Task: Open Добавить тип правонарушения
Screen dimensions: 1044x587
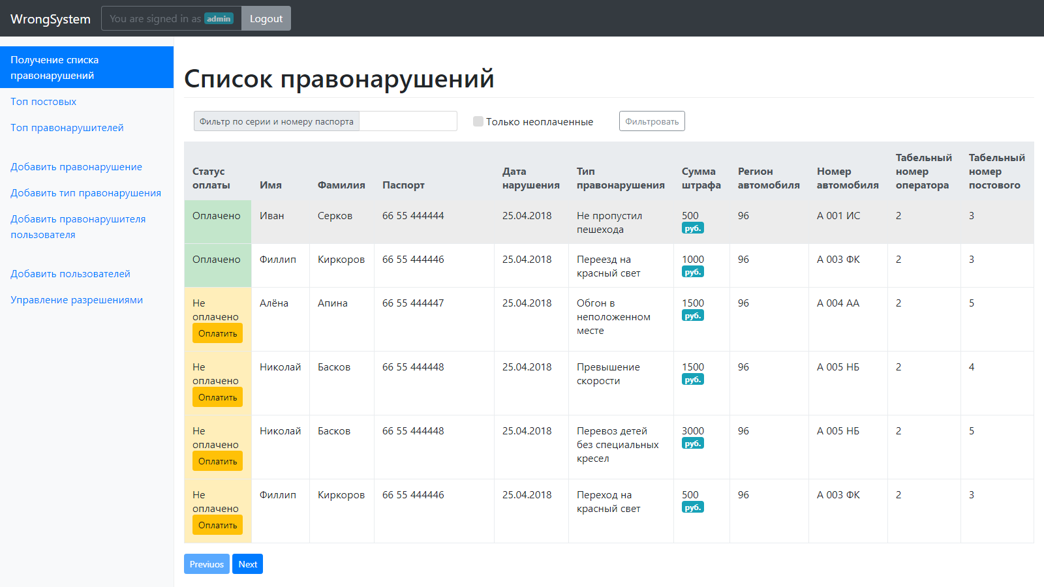Action: (85, 192)
